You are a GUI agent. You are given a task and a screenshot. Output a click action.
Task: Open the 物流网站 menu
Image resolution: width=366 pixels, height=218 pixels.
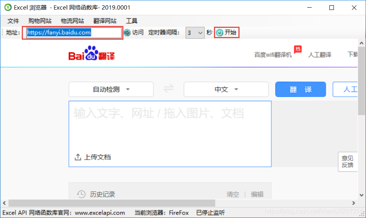coord(72,21)
